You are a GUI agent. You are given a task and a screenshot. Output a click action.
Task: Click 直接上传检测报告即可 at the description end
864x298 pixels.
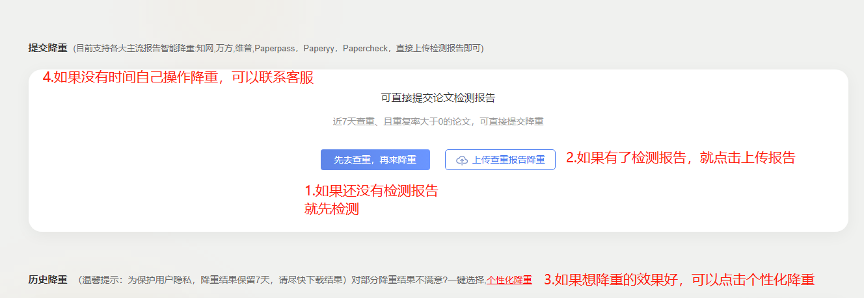[438, 48]
